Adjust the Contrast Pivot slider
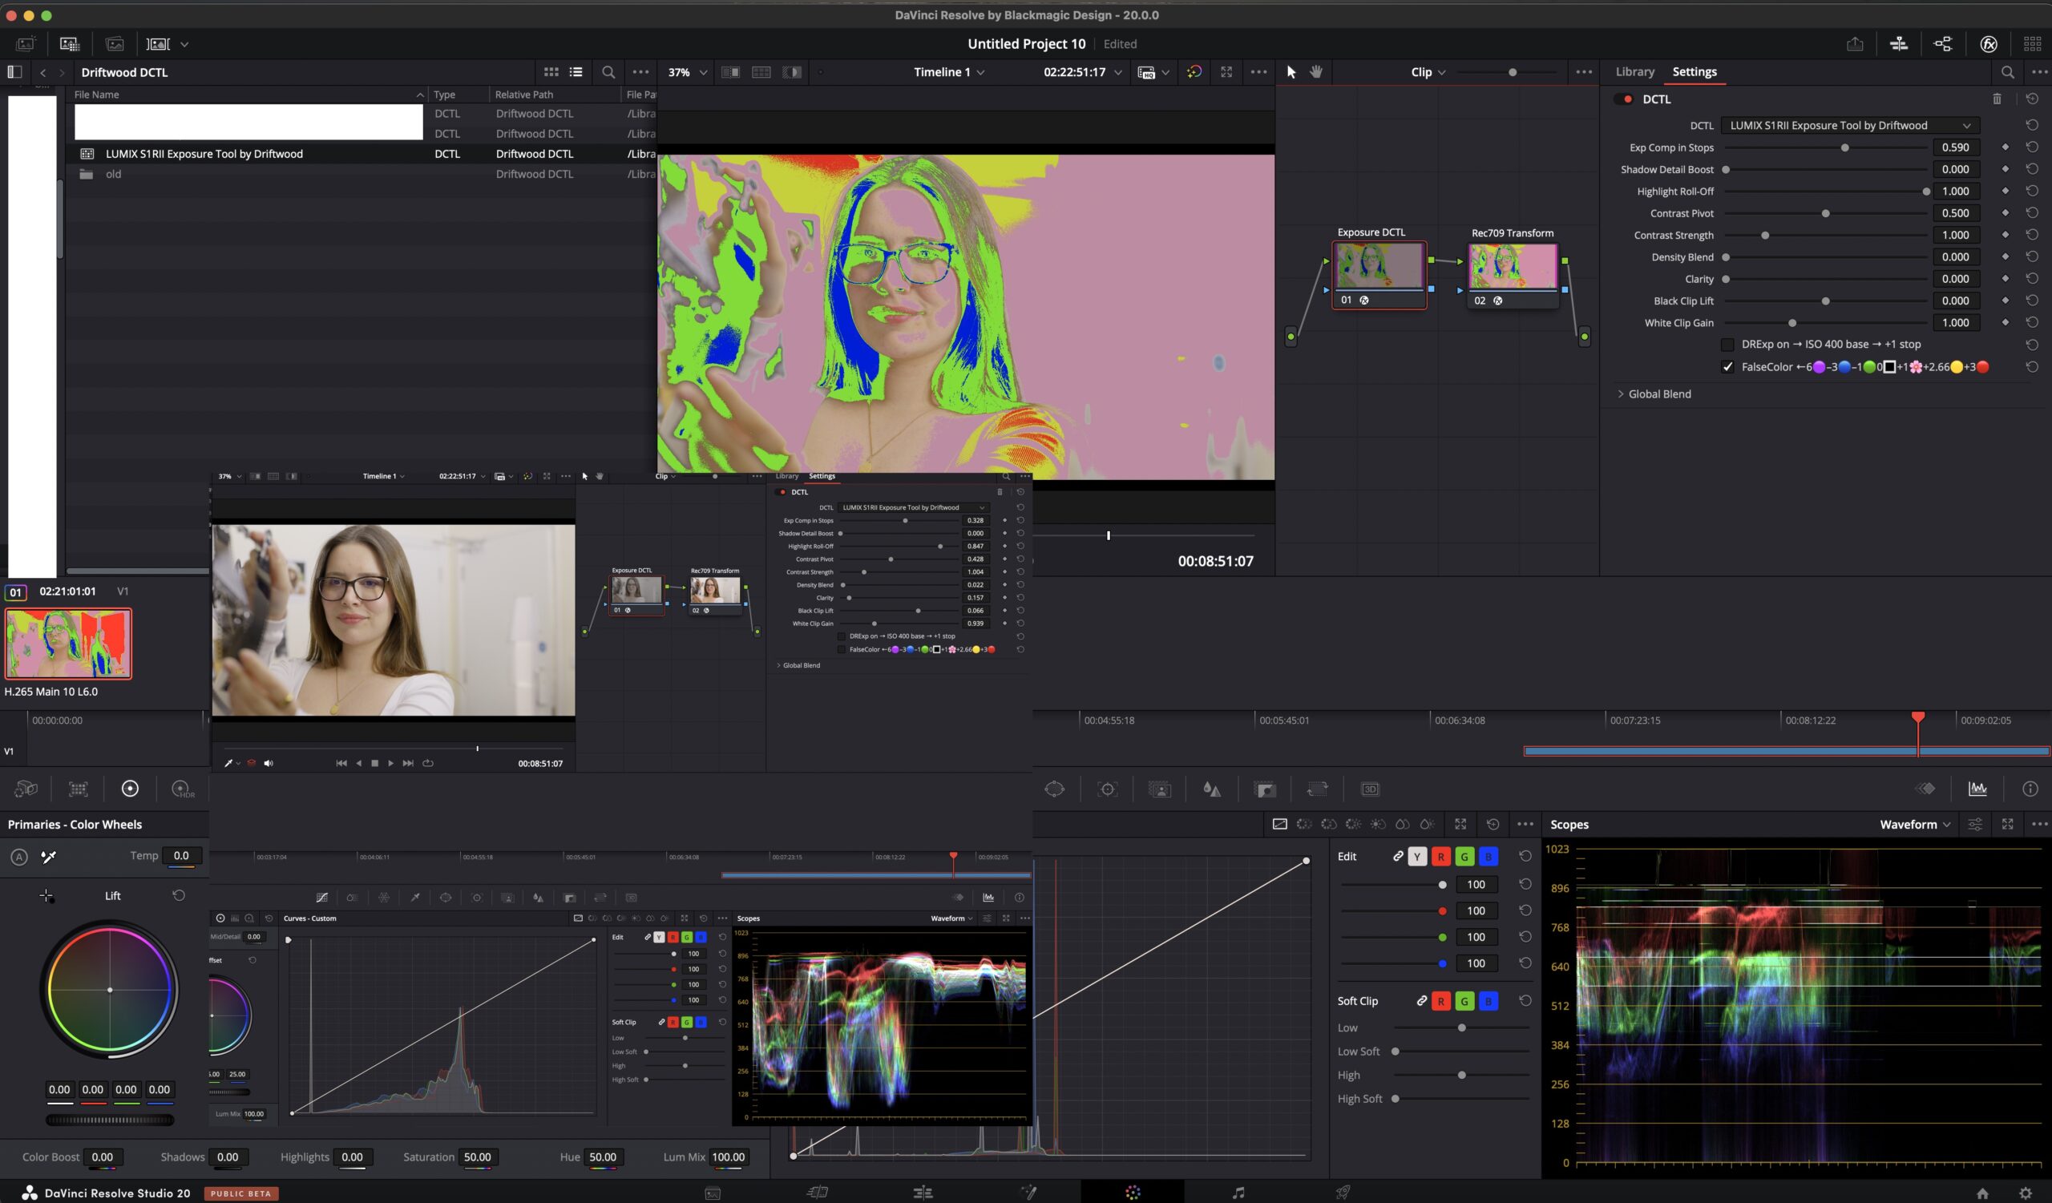Screen dimensions: 2052x1203 pyautogui.click(x=1824, y=213)
